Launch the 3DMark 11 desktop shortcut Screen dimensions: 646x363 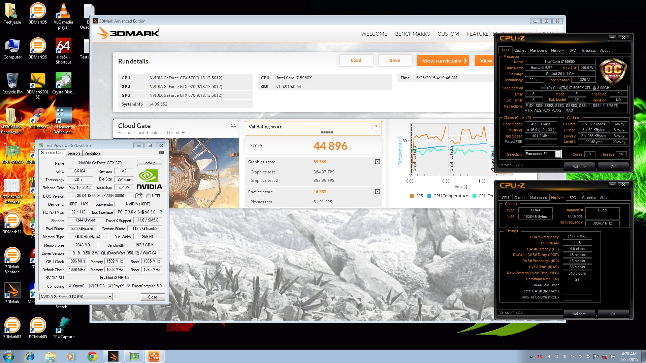[x=12, y=224]
